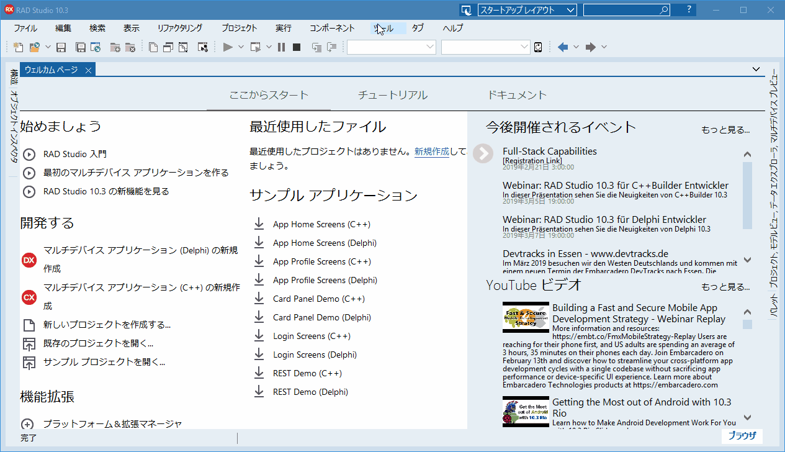Image resolution: width=785 pixels, height=452 pixels.
Task: Click the Pause icon in toolbar
Action: (x=281, y=47)
